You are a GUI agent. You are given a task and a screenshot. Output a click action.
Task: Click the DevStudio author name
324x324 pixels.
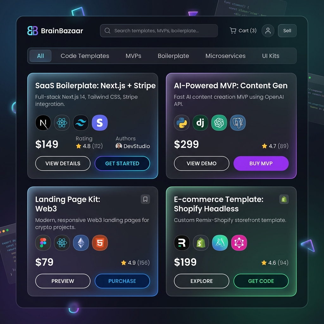[x=137, y=146]
